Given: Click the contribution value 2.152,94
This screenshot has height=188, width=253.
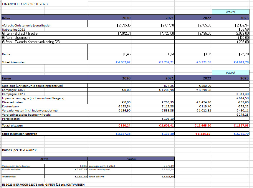Looking at the screenshot, I should point(242,25).
